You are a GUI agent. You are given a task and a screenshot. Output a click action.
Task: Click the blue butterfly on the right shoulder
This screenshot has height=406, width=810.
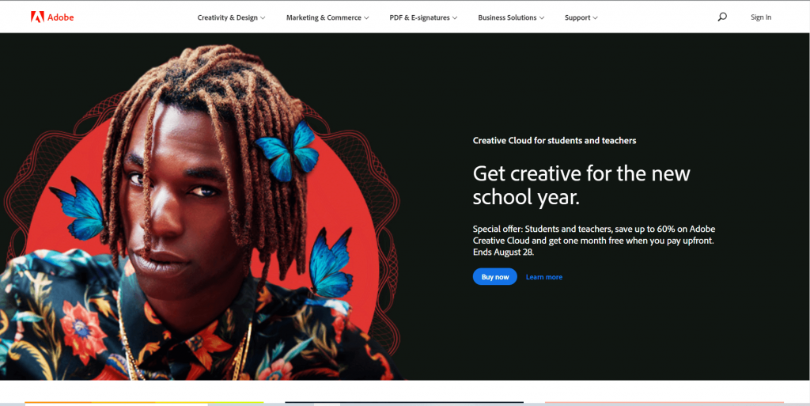coord(331,263)
